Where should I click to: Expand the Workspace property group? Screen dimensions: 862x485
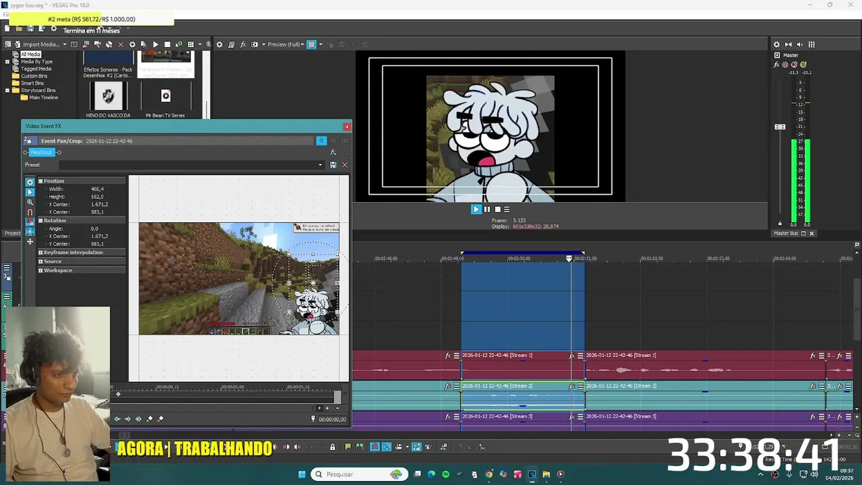tap(40, 270)
